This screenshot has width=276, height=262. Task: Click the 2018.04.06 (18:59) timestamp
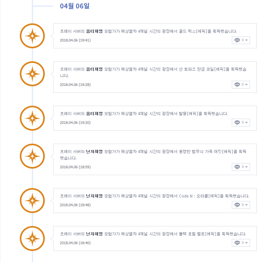[75, 167]
